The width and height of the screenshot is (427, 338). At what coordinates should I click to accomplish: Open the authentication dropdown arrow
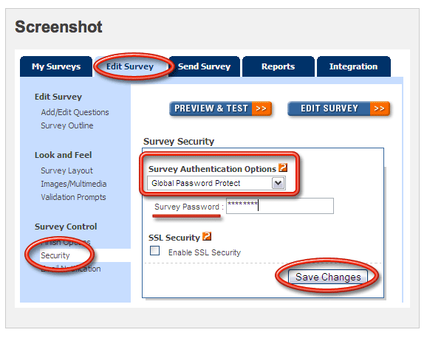pyautogui.click(x=278, y=183)
